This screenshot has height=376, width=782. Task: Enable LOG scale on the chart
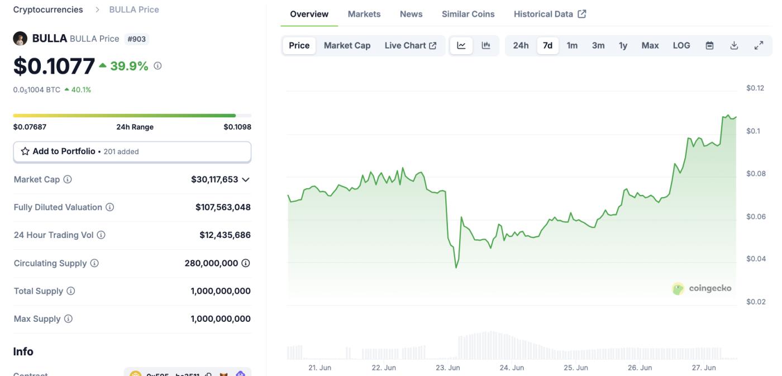pos(680,45)
